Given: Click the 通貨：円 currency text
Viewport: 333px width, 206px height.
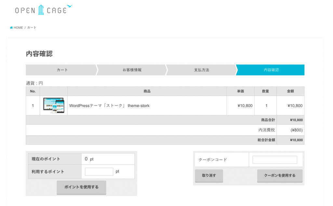Looking at the screenshot, I should click(x=34, y=83).
